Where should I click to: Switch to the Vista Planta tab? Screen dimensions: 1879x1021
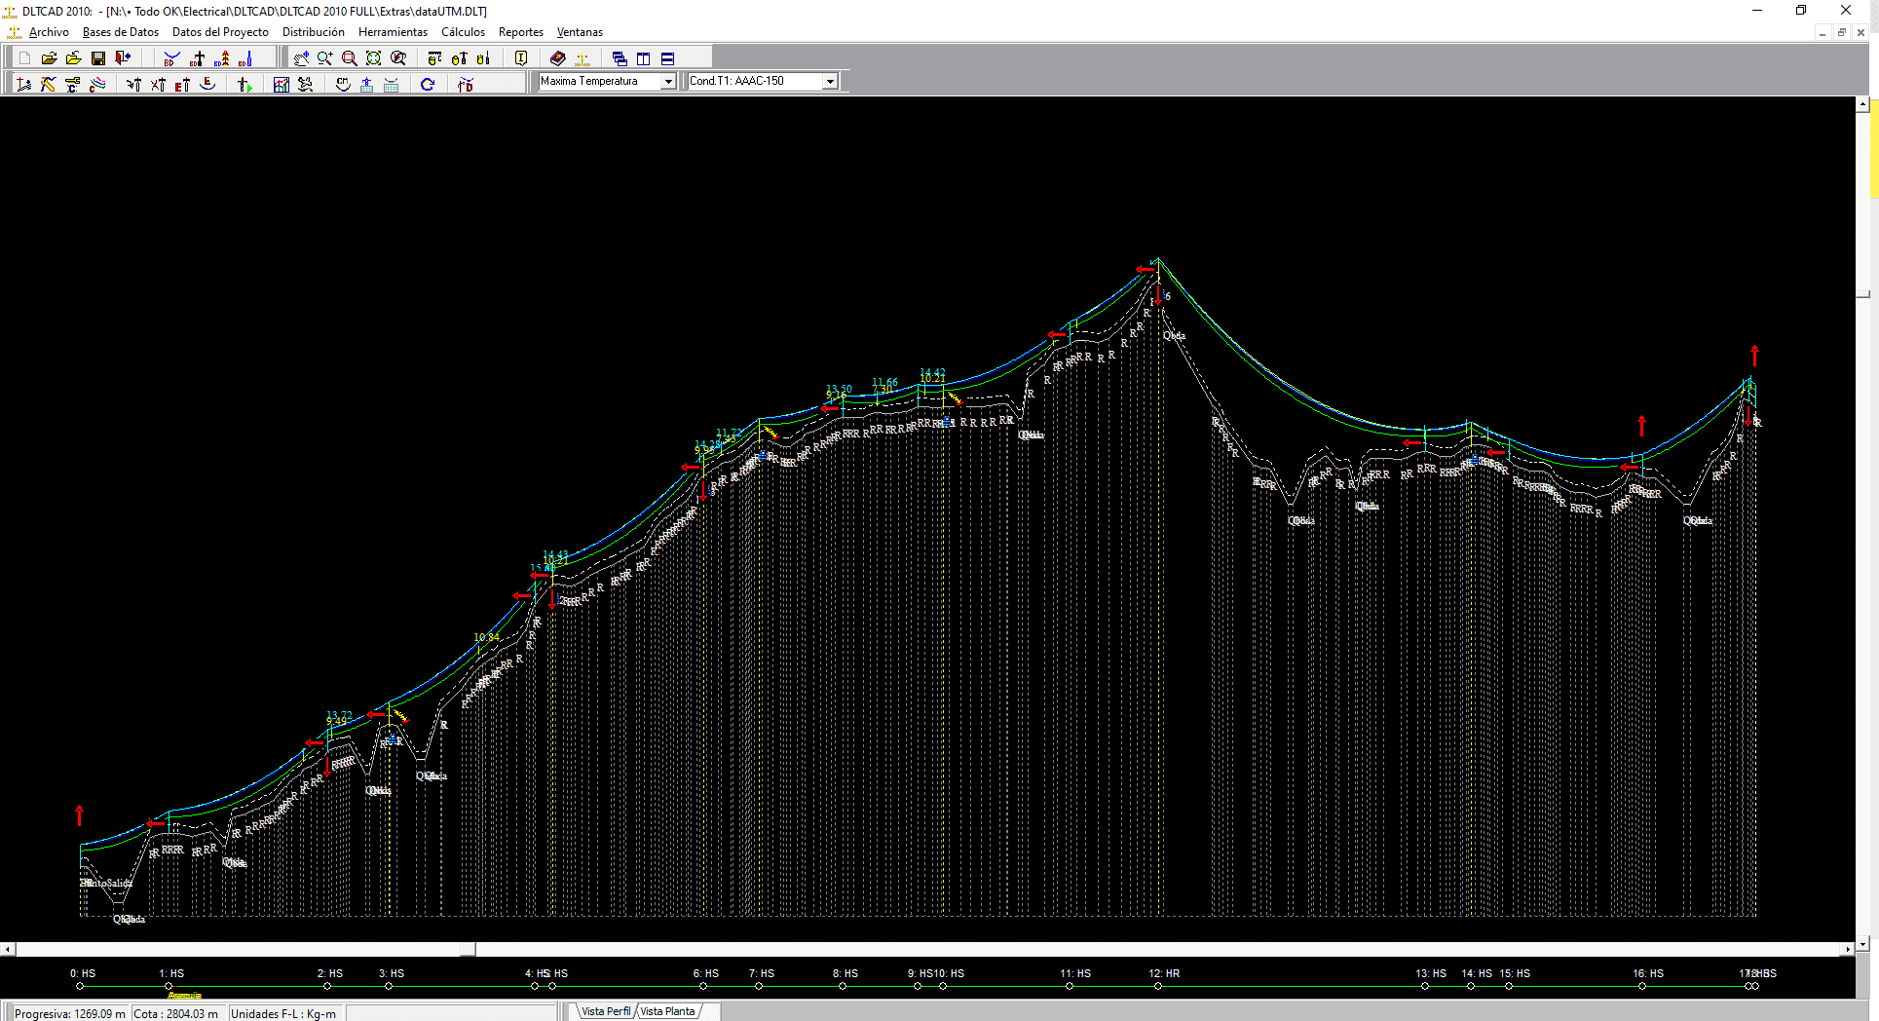coord(668,1011)
